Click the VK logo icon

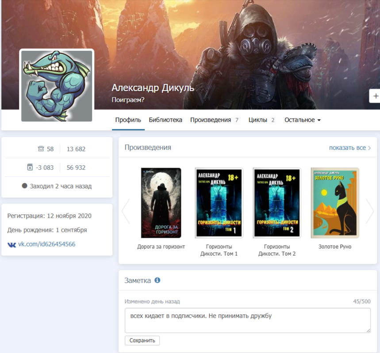click(x=12, y=244)
